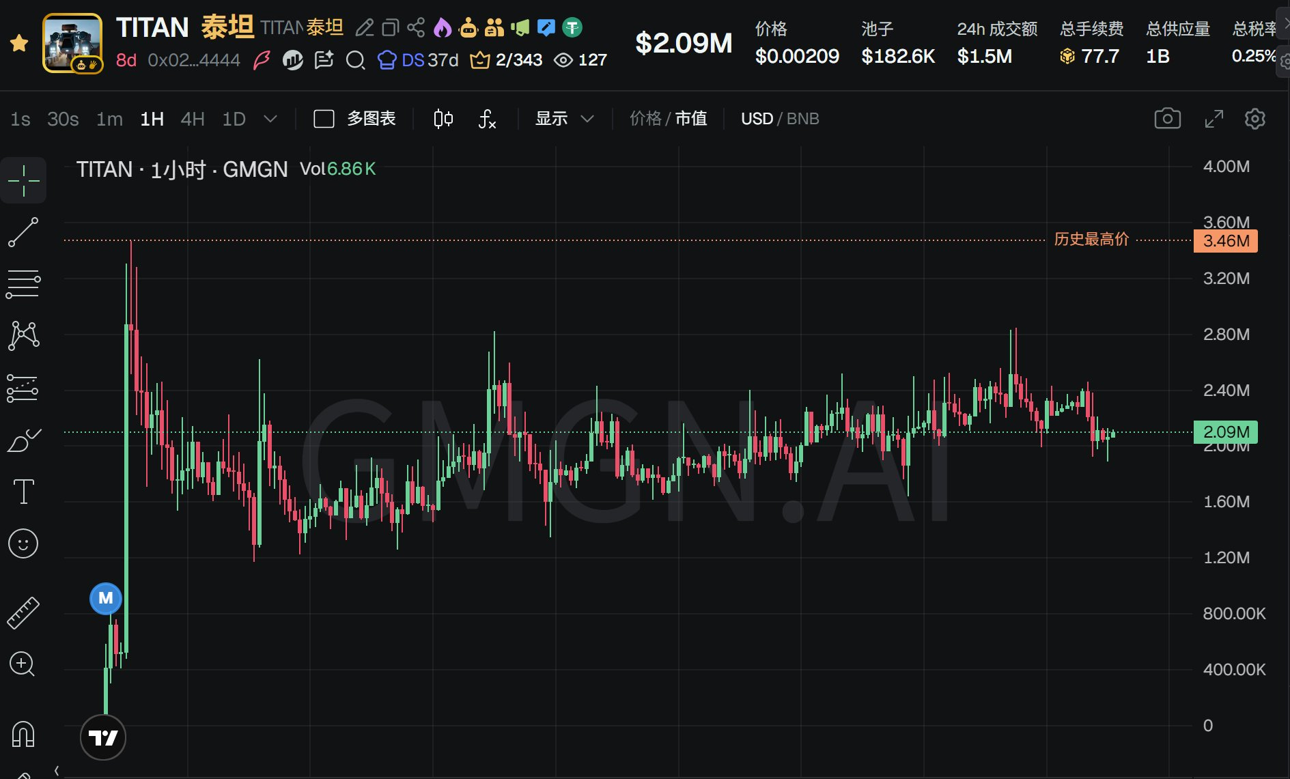This screenshot has width=1290, height=779.
Task: Open the brush drawing tool
Action: [23, 440]
